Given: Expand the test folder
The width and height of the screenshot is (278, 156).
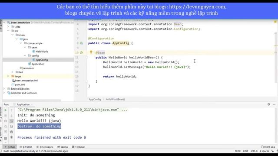Looking at the screenshot, I should (13, 72).
